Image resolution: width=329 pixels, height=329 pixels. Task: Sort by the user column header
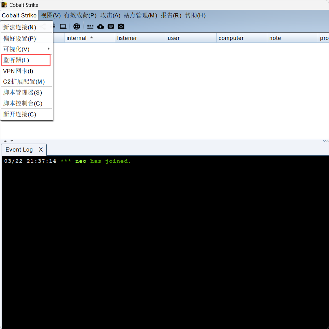point(191,38)
